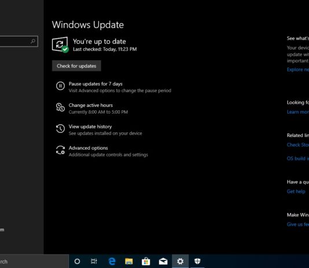Click 'You're up to date' status text
Image resolution: width=309 pixels, height=268 pixels.
(x=100, y=41)
